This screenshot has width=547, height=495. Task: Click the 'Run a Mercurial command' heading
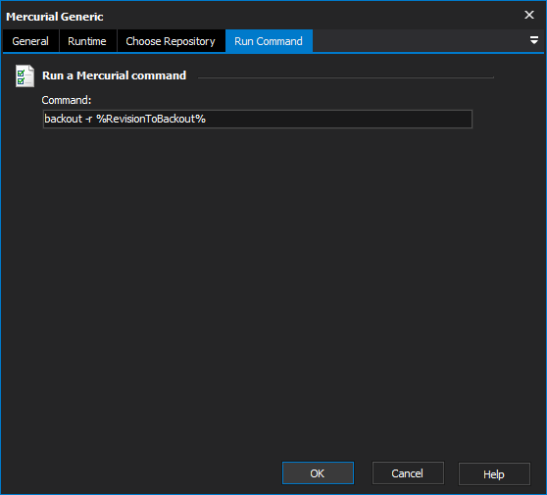114,75
